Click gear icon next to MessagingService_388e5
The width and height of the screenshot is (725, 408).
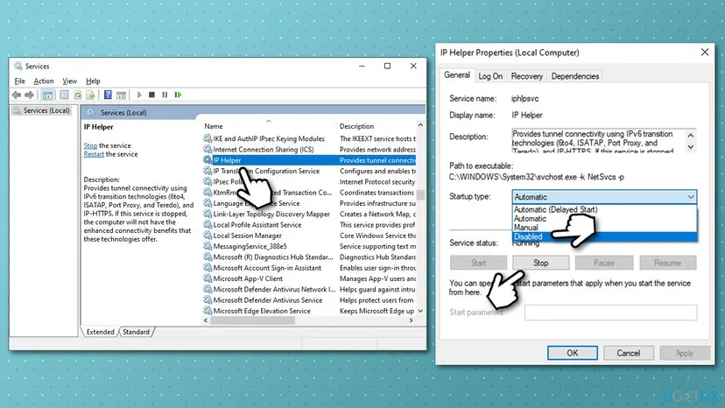[x=208, y=246]
